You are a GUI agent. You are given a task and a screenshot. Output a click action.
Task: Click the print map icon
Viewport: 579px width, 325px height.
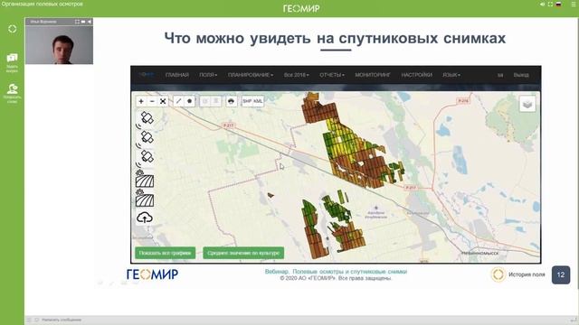(232, 101)
